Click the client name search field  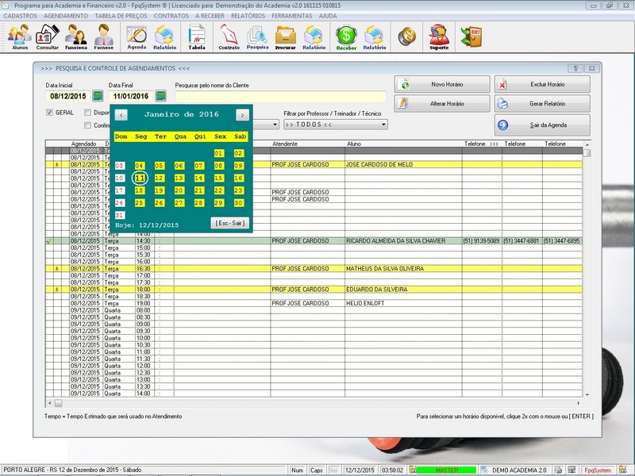(280, 97)
